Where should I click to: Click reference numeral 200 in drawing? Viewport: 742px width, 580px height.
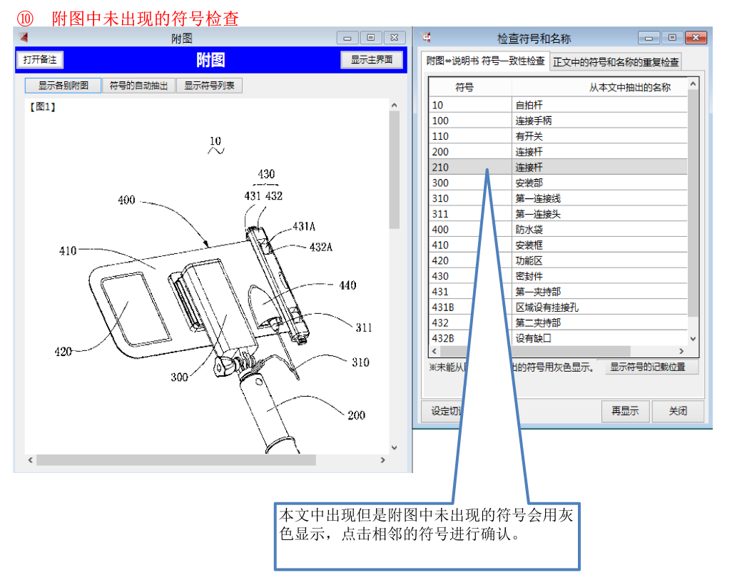point(356,415)
